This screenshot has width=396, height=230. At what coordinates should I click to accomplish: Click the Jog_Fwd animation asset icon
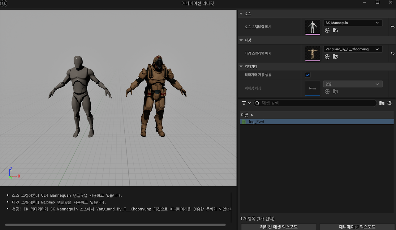point(243,122)
